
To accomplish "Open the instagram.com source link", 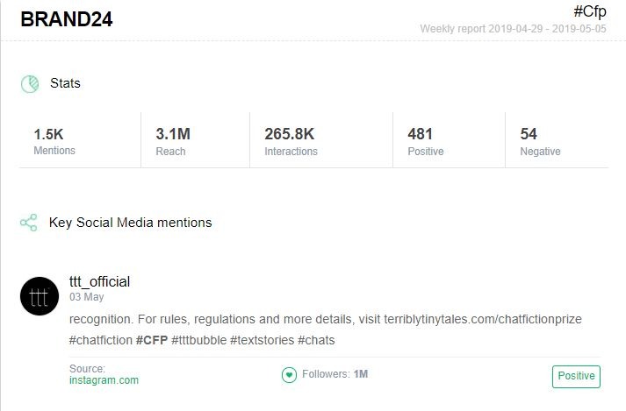I will pos(104,380).
